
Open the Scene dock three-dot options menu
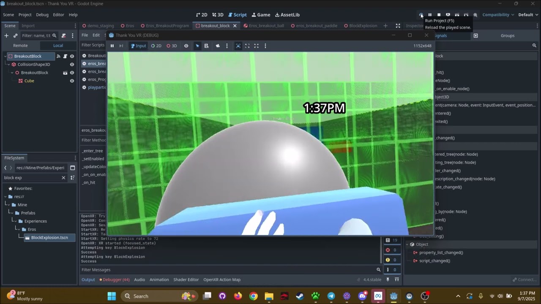point(72,35)
